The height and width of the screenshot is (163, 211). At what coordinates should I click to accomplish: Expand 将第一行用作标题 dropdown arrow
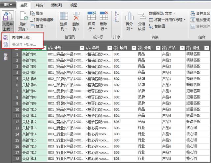[x=185, y=20]
